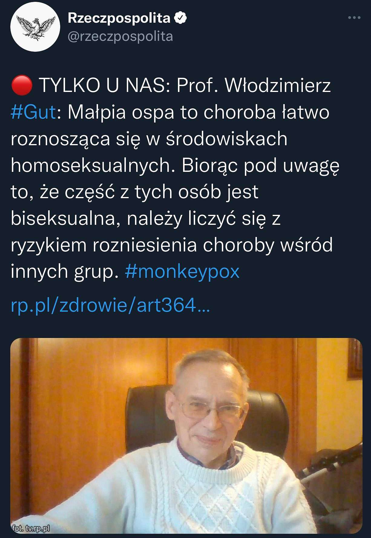Open the #monkeypox hashtag
This screenshot has width=371, height=538.
pos(182,271)
